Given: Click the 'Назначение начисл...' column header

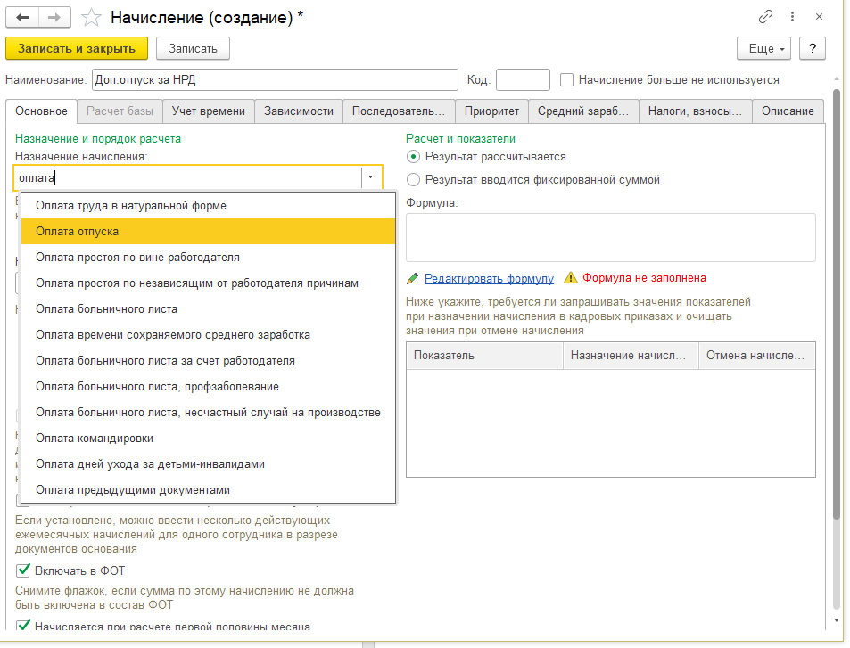Looking at the screenshot, I should point(631,356).
